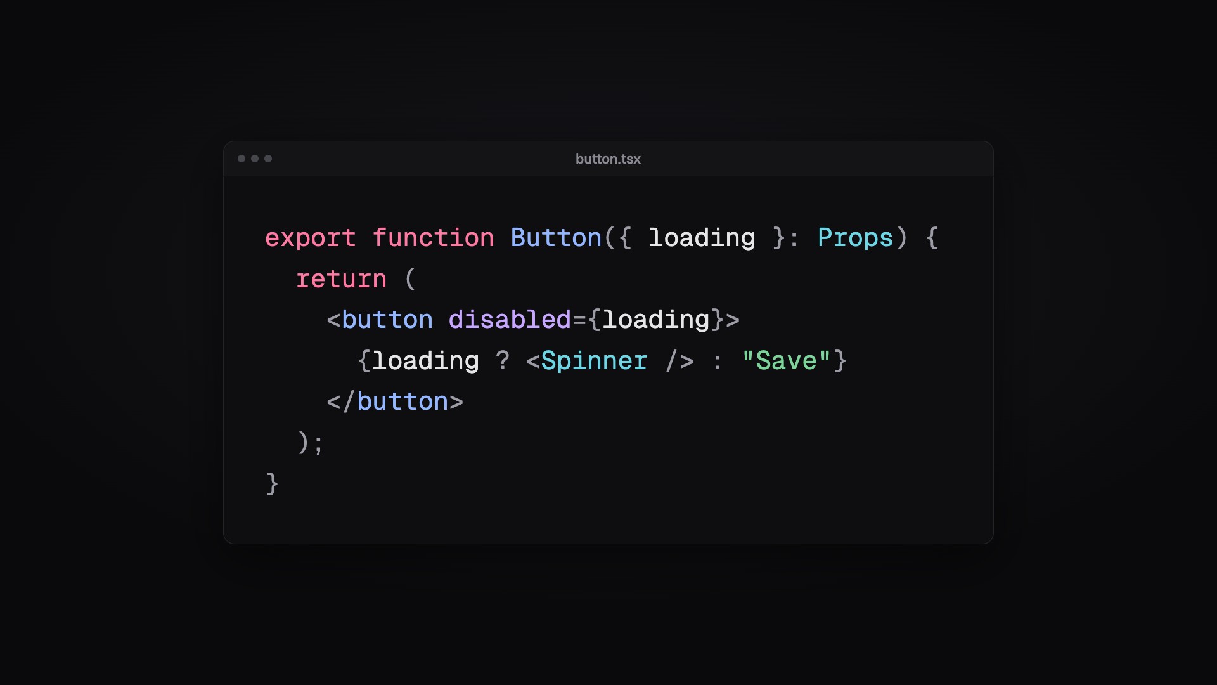Click the button.tsx window title
This screenshot has width=1217, height=685.
click(608, 159)
